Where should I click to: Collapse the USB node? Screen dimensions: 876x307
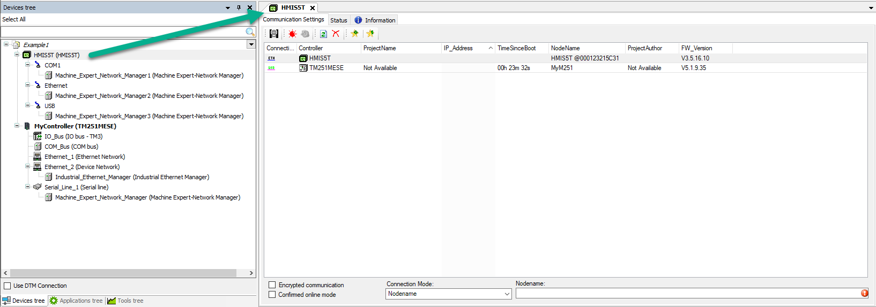pos(27,105)
